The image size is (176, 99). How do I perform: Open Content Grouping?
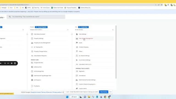pyautogui.click(x=84, y=47)
